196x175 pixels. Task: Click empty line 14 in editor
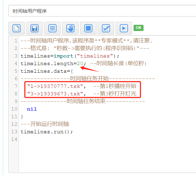click(x=108, y=139)
